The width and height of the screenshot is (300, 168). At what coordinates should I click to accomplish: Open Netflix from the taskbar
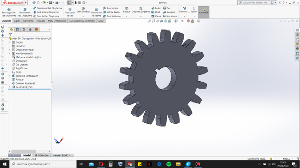(x=149, y=164)
